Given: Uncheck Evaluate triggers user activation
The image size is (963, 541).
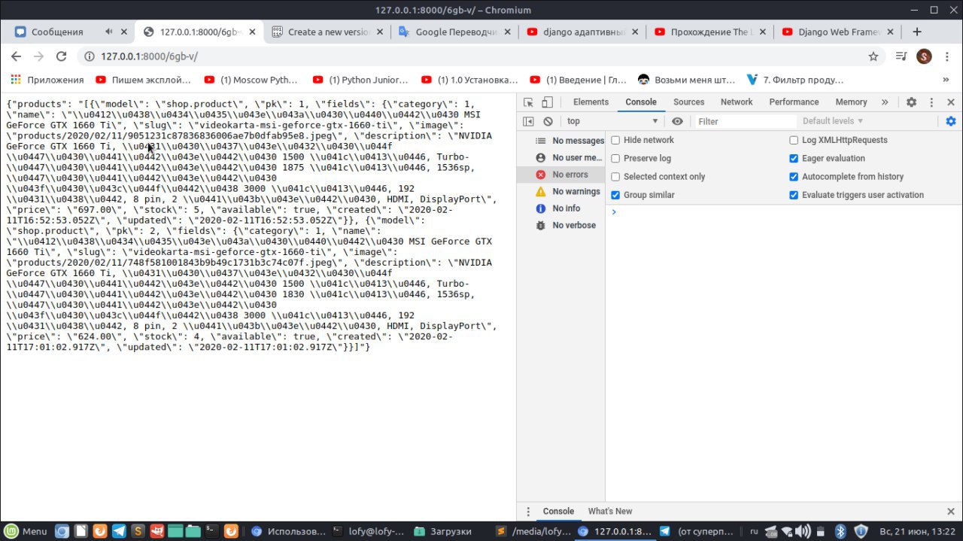Looking at the screenshot, I should point(794,195).
